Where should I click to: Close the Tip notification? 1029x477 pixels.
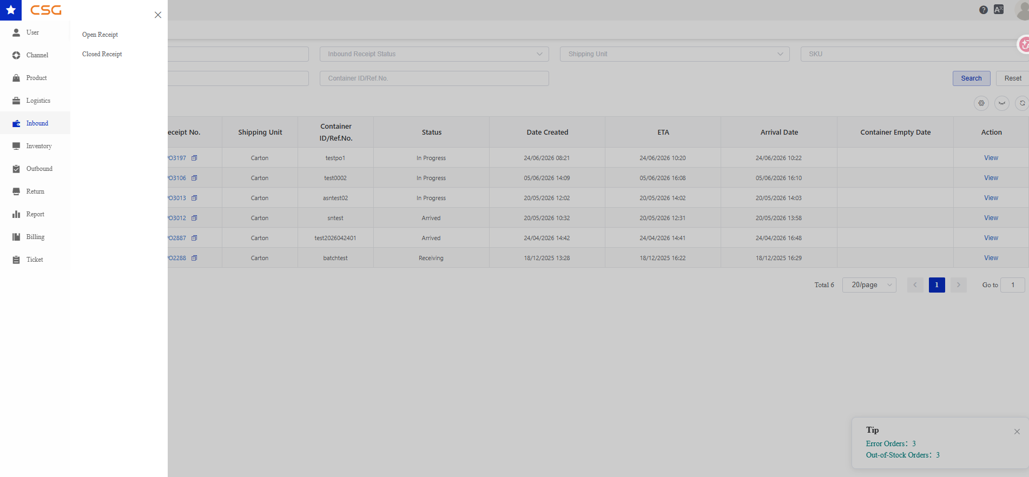(x=1017, y=432)
